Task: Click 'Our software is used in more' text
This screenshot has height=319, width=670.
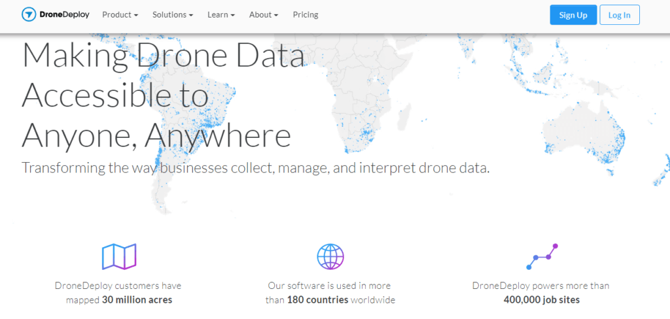Action: pos(330,286)
